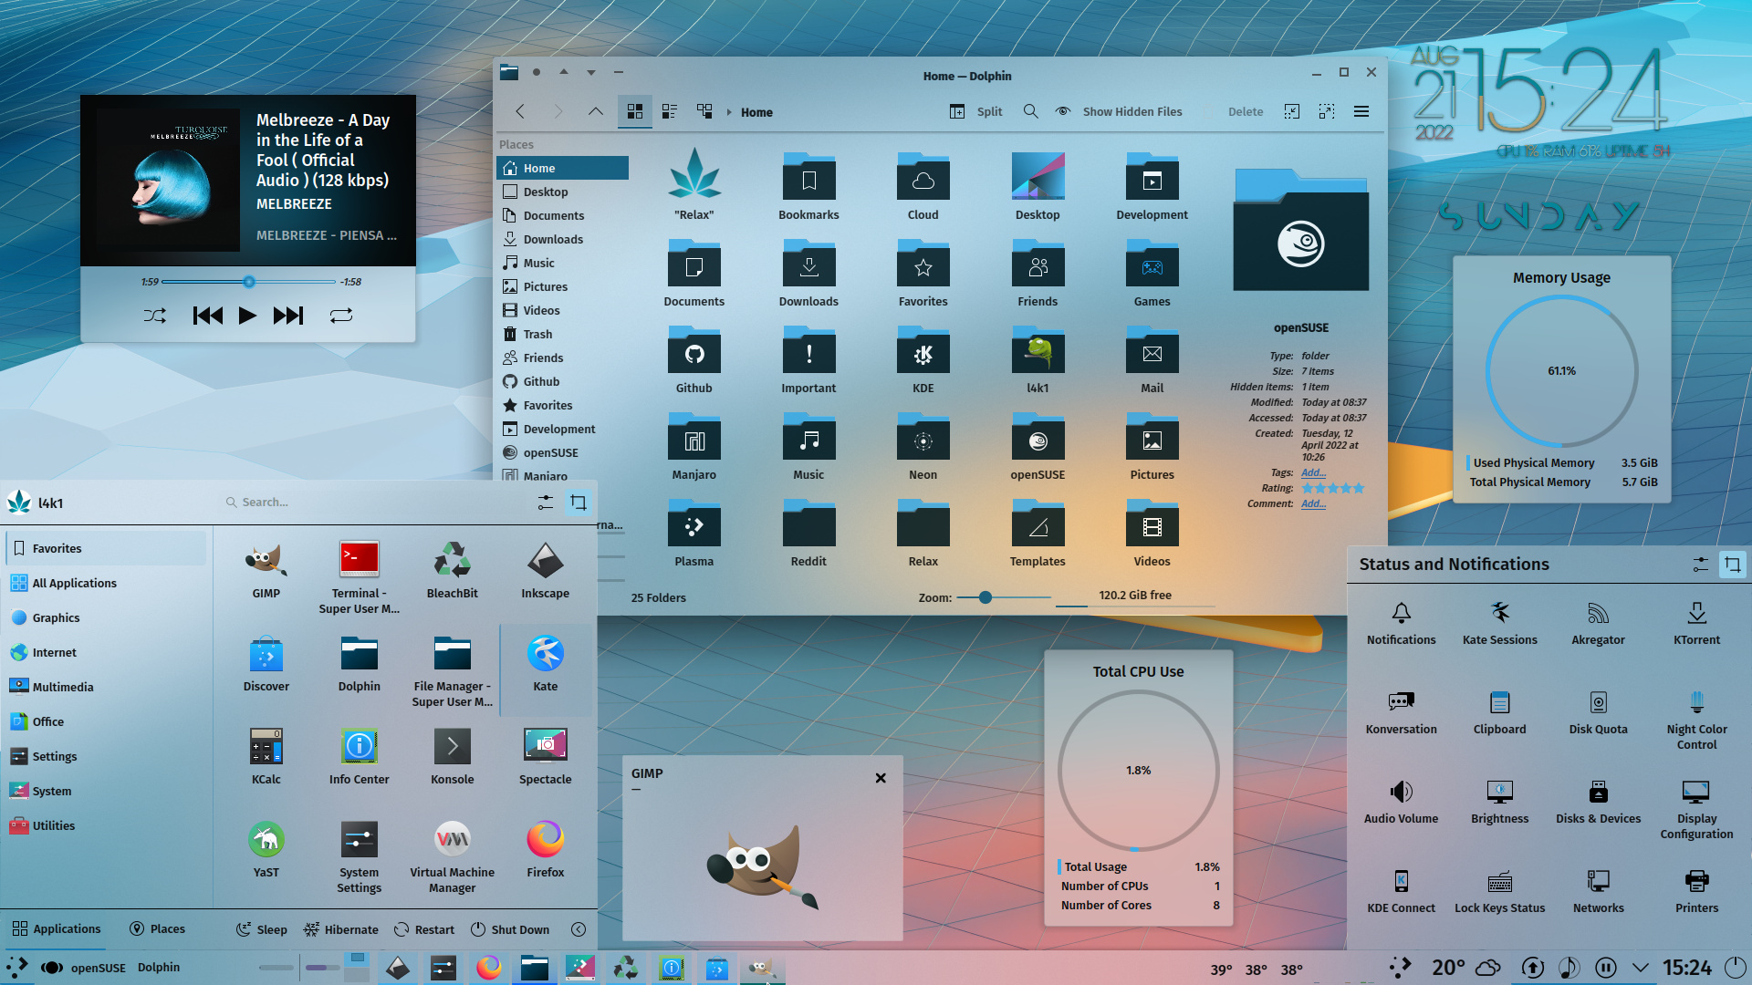Open Multimedia category in launcher
The image size is (1752, 985).
[107, 687]
